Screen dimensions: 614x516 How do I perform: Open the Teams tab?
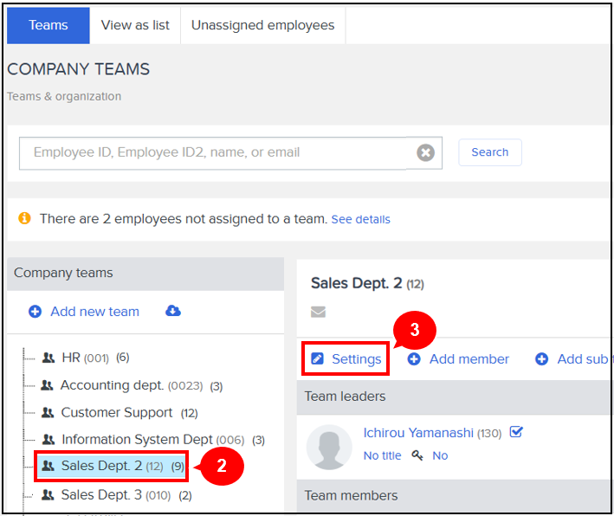tap(48, 25)
